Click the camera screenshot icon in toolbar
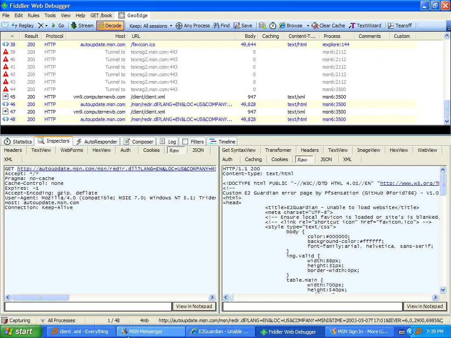Viewport: 451px width, 338px height. pyautogui.click(x=262, y=26)
